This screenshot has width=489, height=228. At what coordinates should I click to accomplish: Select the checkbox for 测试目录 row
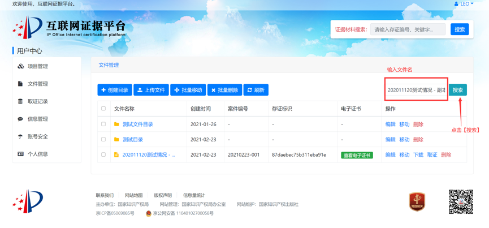(x=103, y=139)
